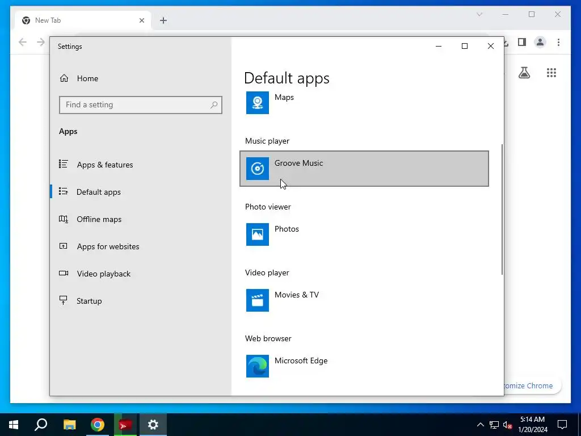Open the network tray icon
This screenshot has height=436, width=581.
(494, 425)
